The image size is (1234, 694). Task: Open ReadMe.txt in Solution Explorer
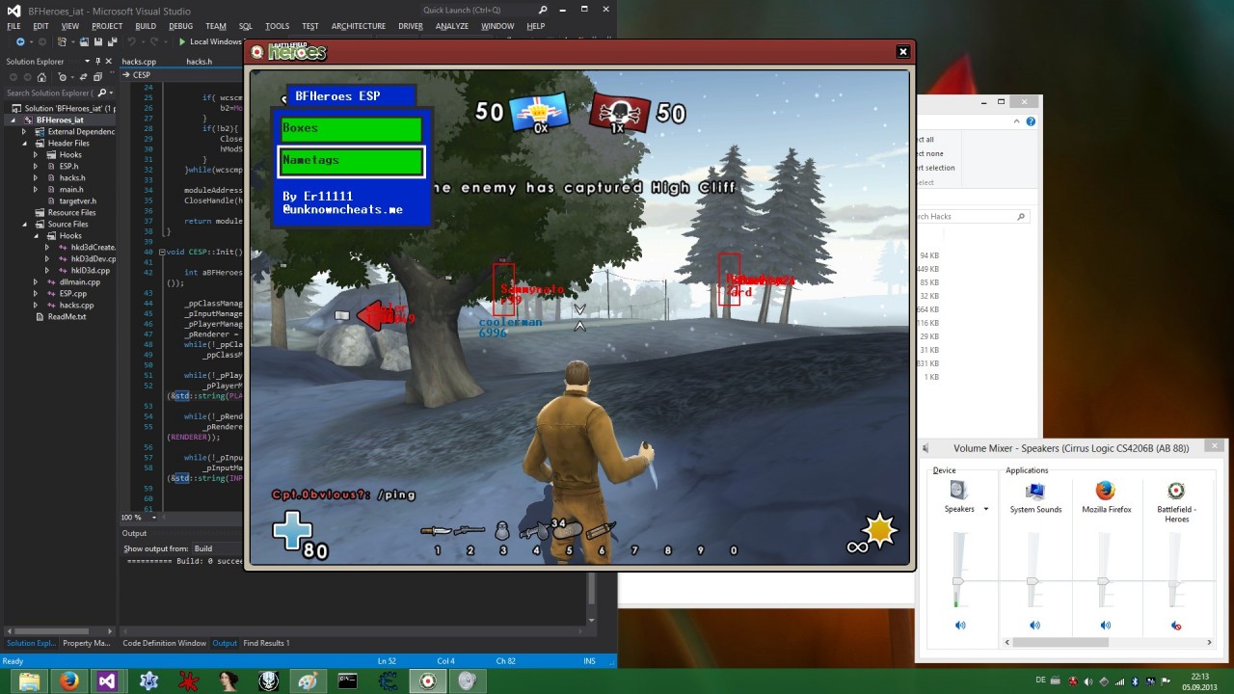[x=67, y=317]
